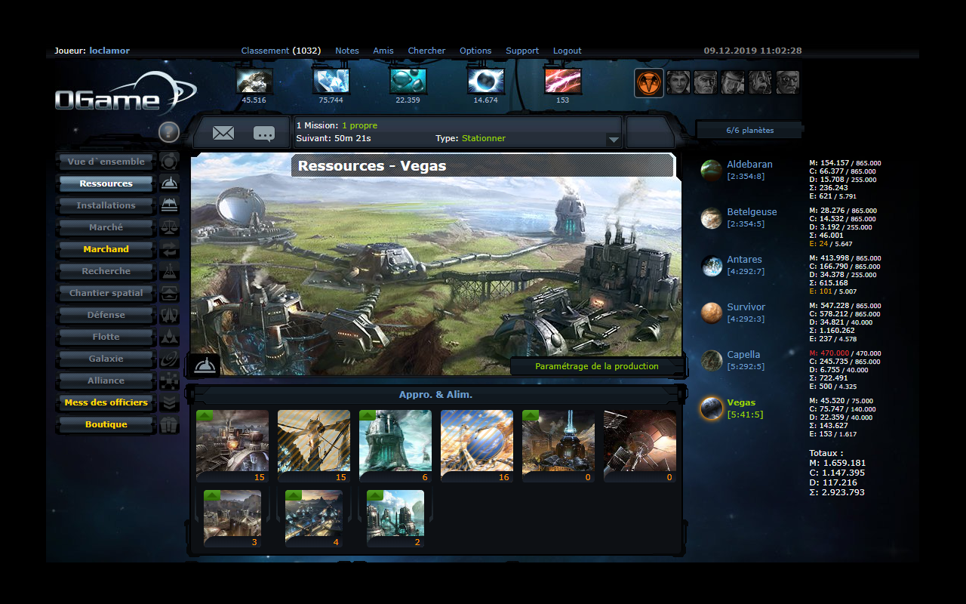Switch to planet Capella in the list
This screenshot has width=966, height=604.
(x=743, y=355)
